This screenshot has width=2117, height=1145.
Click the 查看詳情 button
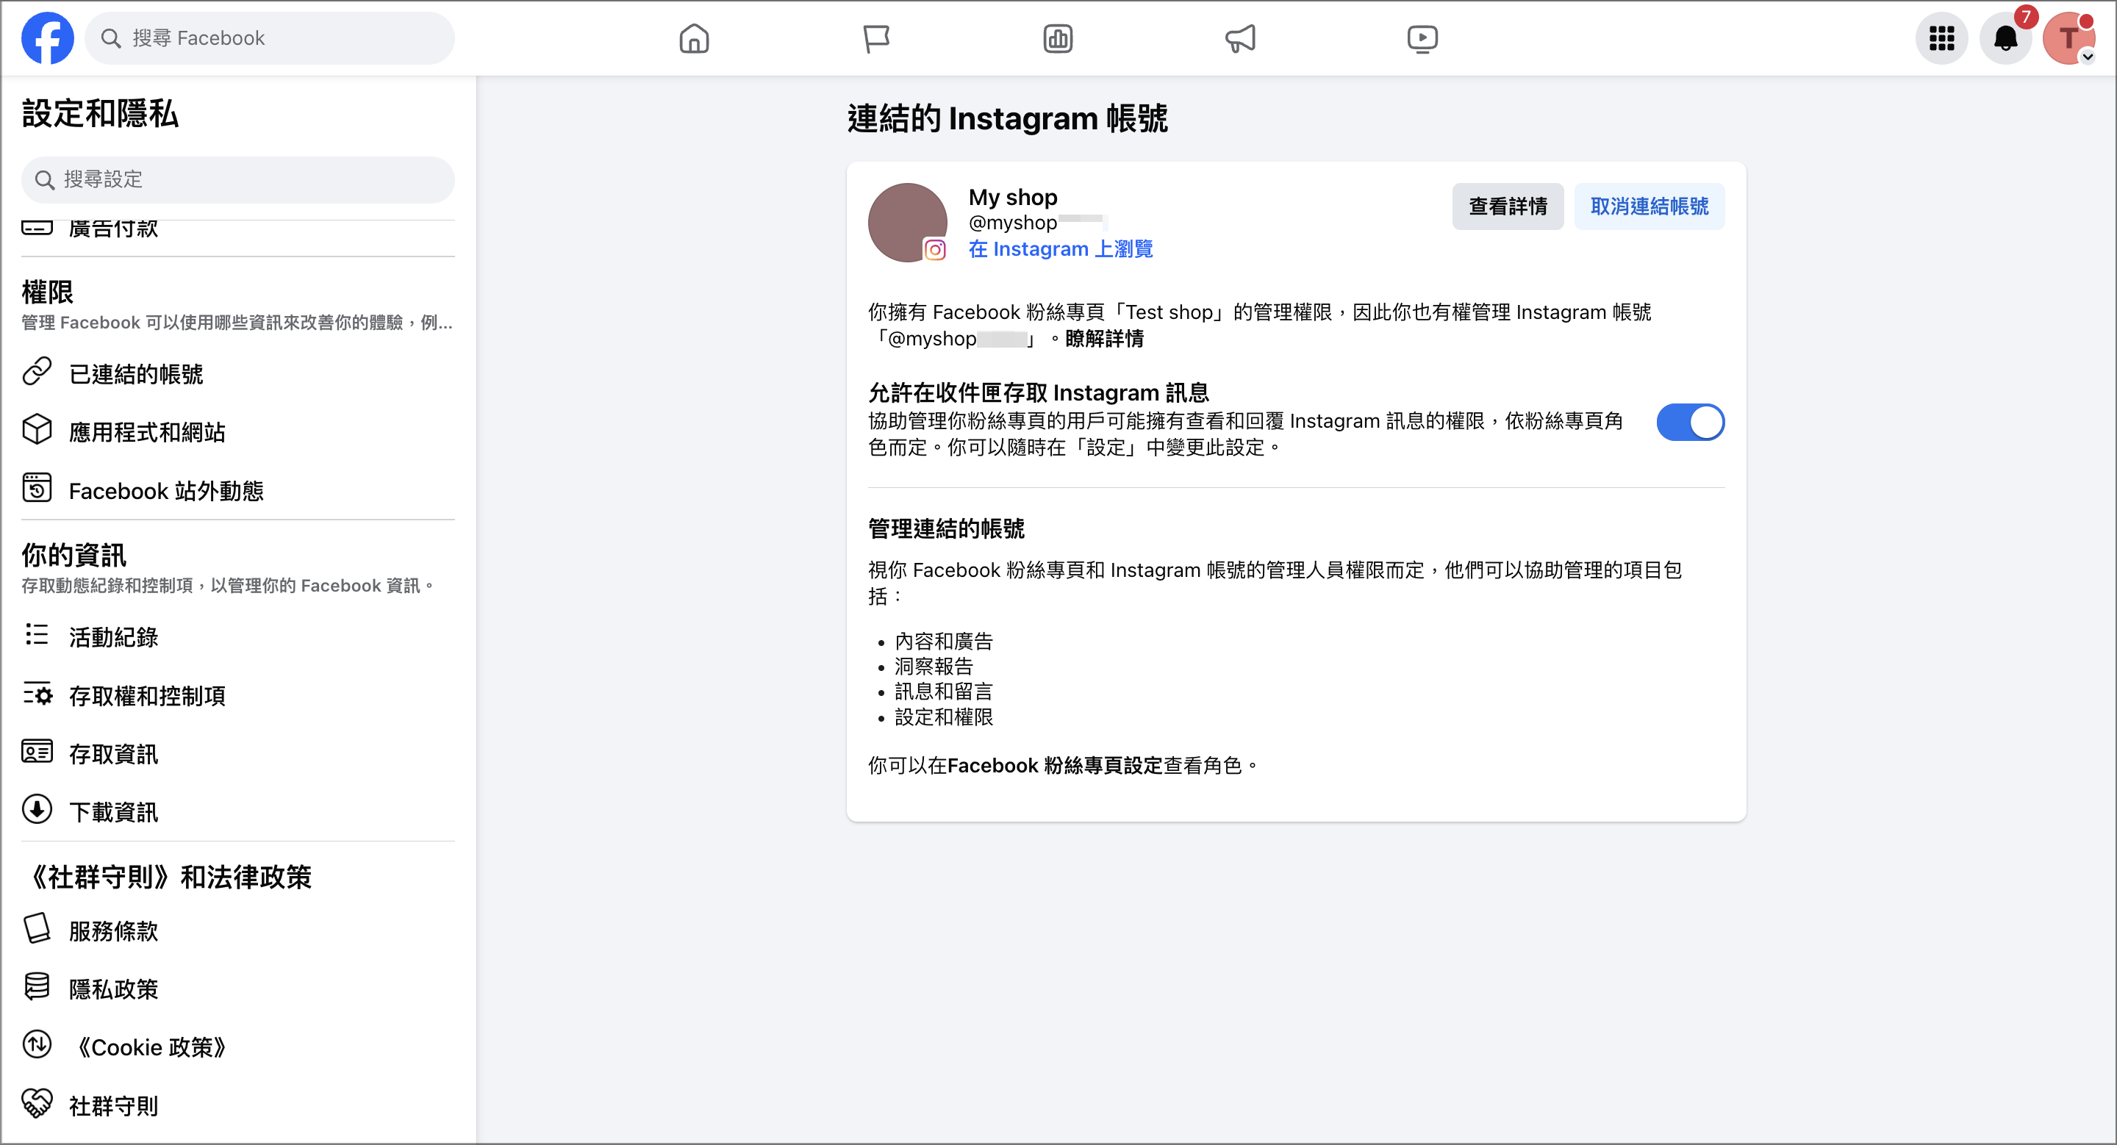[1507, 207]
